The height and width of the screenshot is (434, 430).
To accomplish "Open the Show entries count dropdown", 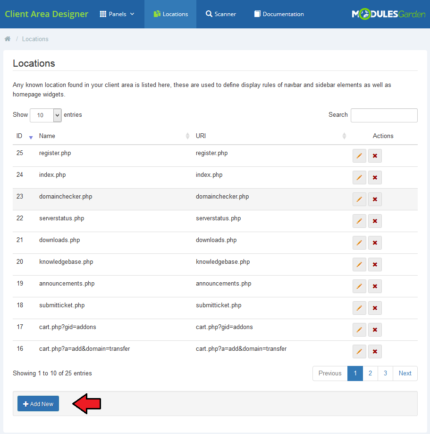I will tap(46, 115).
